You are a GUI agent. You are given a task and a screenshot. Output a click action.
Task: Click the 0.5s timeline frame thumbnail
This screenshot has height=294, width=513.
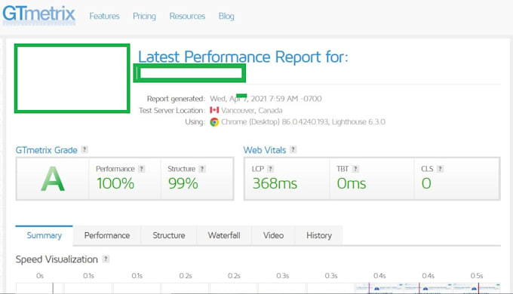[477, 288]
